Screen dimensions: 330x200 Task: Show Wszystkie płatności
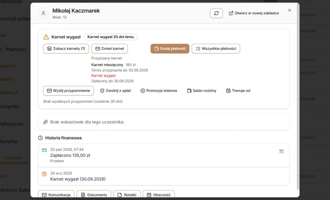tap(216, 49)
